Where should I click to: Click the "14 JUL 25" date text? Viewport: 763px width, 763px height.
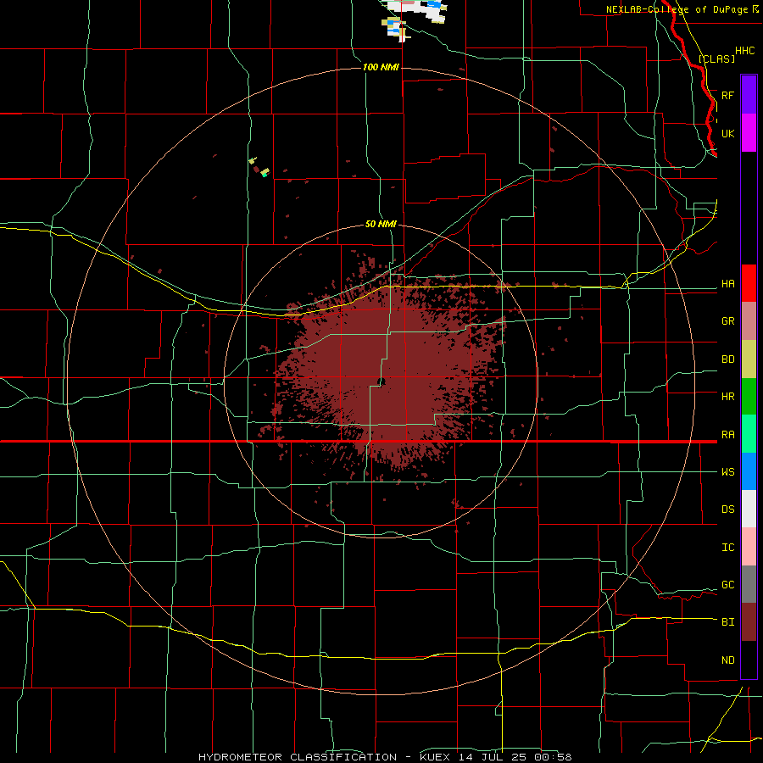pyautogui.click(x=494, y=757)
